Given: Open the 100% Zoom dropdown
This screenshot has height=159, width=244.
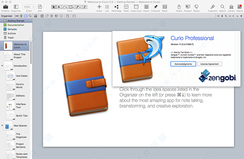Looking at the screenshot, I should click(x=29, y=7).
